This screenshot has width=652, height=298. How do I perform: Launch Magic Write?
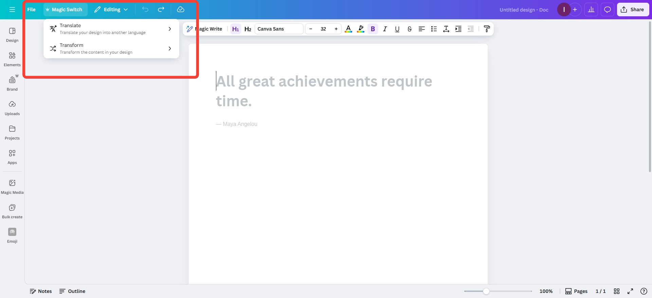(204, 29)
